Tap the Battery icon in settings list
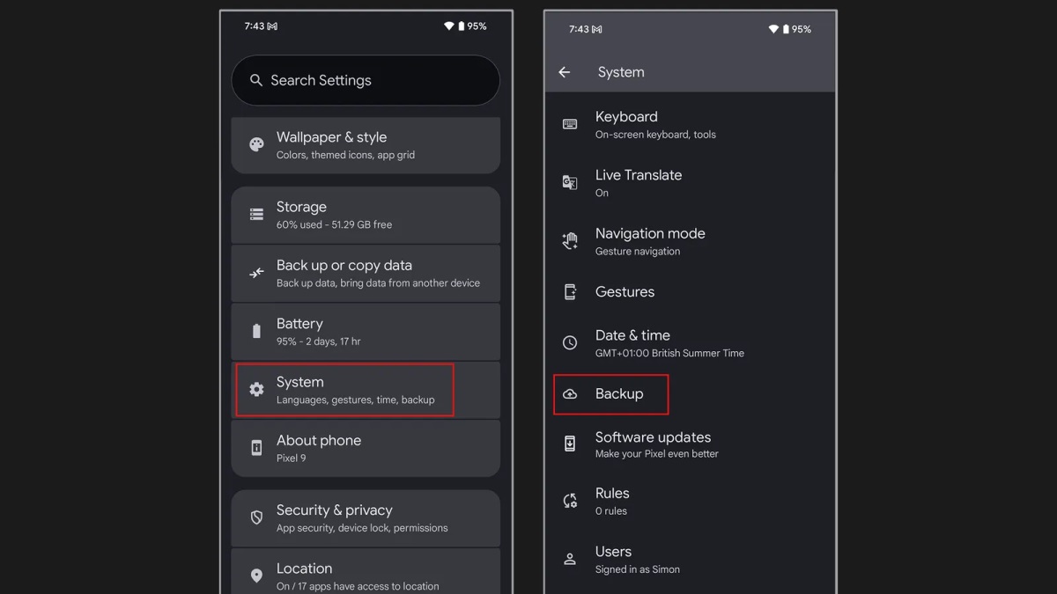Image resolution: width=1057 pixels, height=594 pixels. pos(256,332)
